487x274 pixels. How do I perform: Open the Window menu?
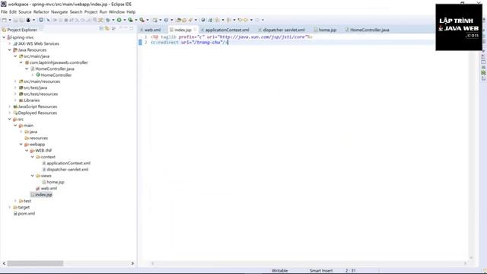pyautogui.click(x=116, y=12)
